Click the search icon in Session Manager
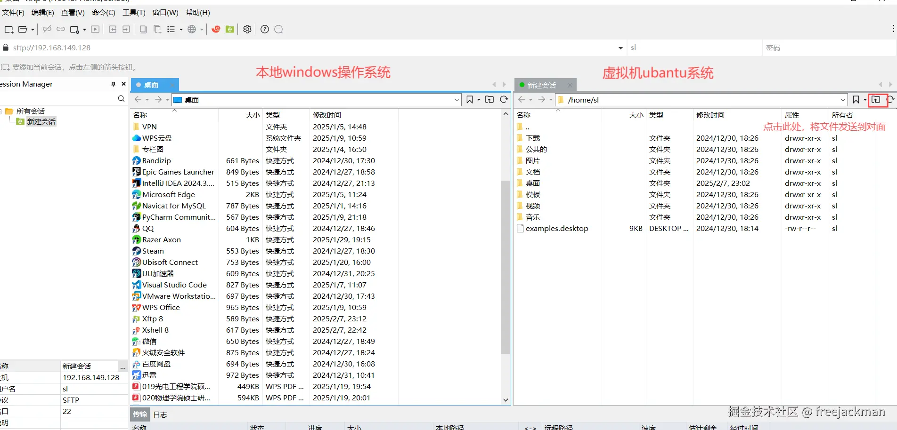The image size is (897, 430). pos(121,99)
